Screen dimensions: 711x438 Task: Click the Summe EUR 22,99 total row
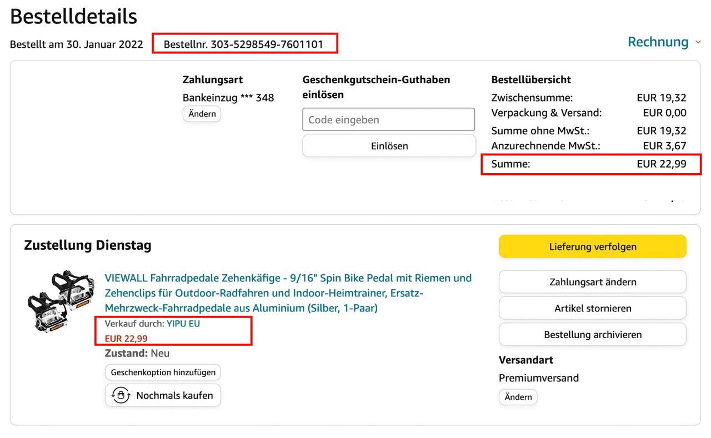coord(590,164)
